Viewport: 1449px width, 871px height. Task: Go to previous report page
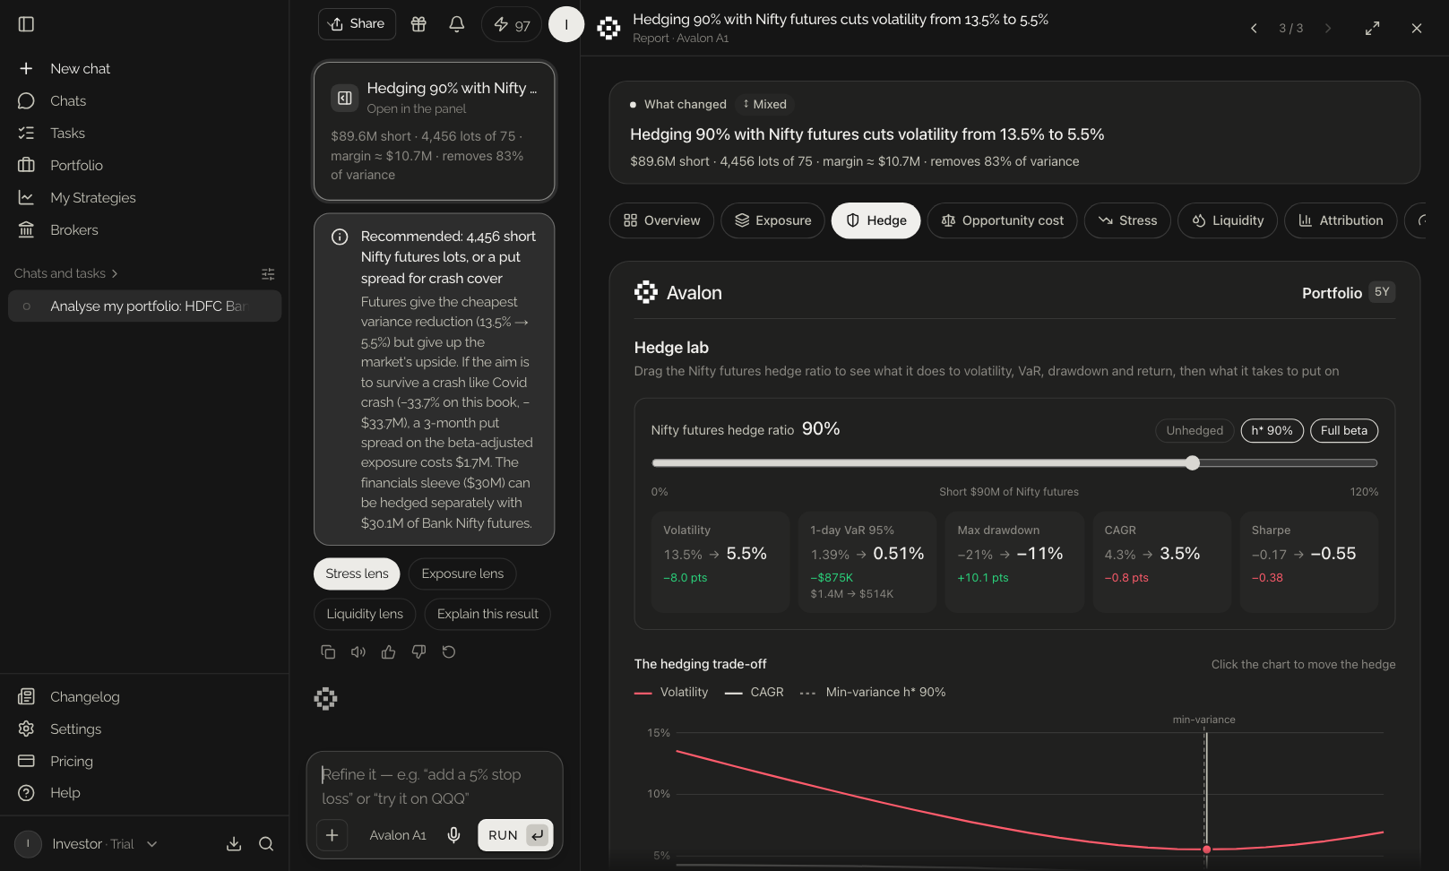pyautogui.click(x=1254, y=29)
